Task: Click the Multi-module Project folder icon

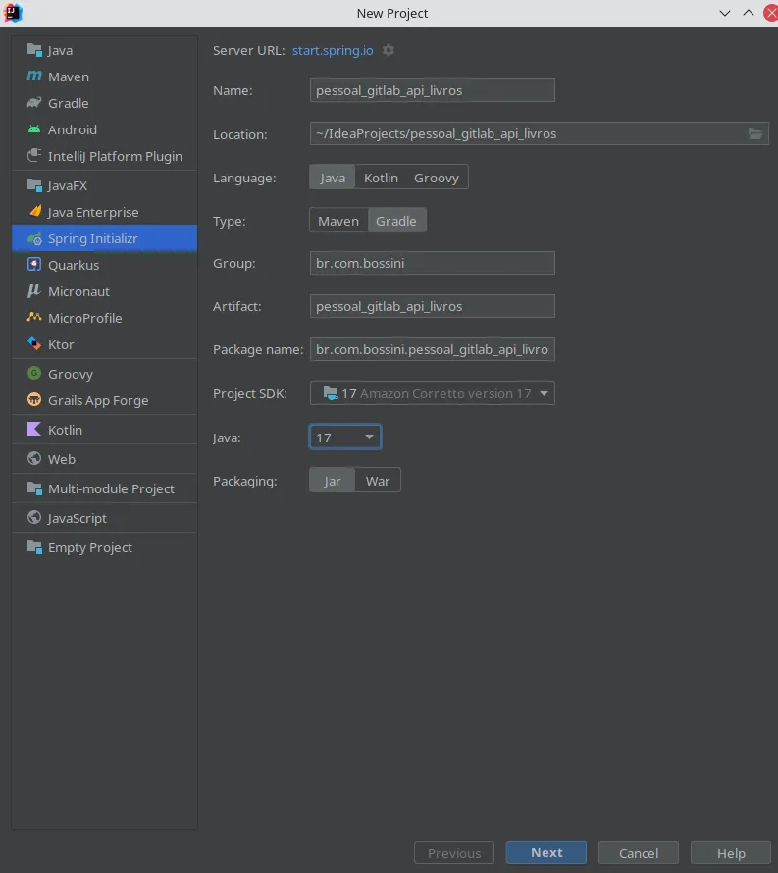Action: click(34, 488)
